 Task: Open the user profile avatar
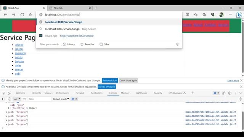click(x=221, y=14)
